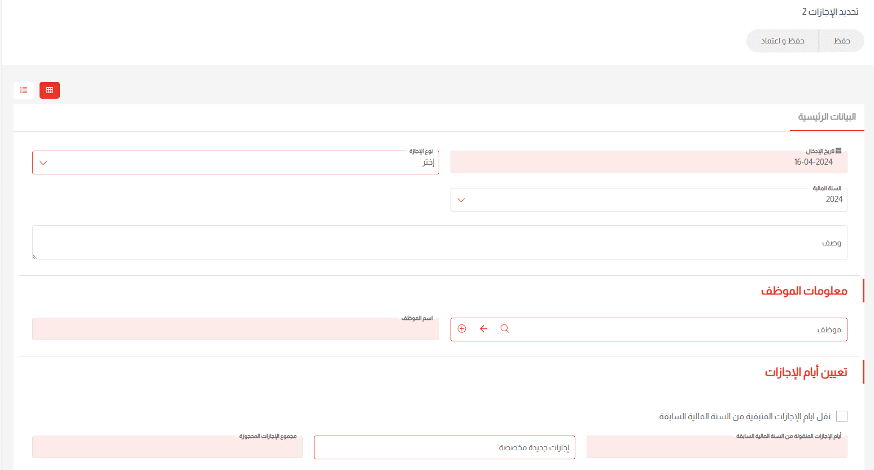
Task: Switch to list view layout
Action: coord(24,90)
